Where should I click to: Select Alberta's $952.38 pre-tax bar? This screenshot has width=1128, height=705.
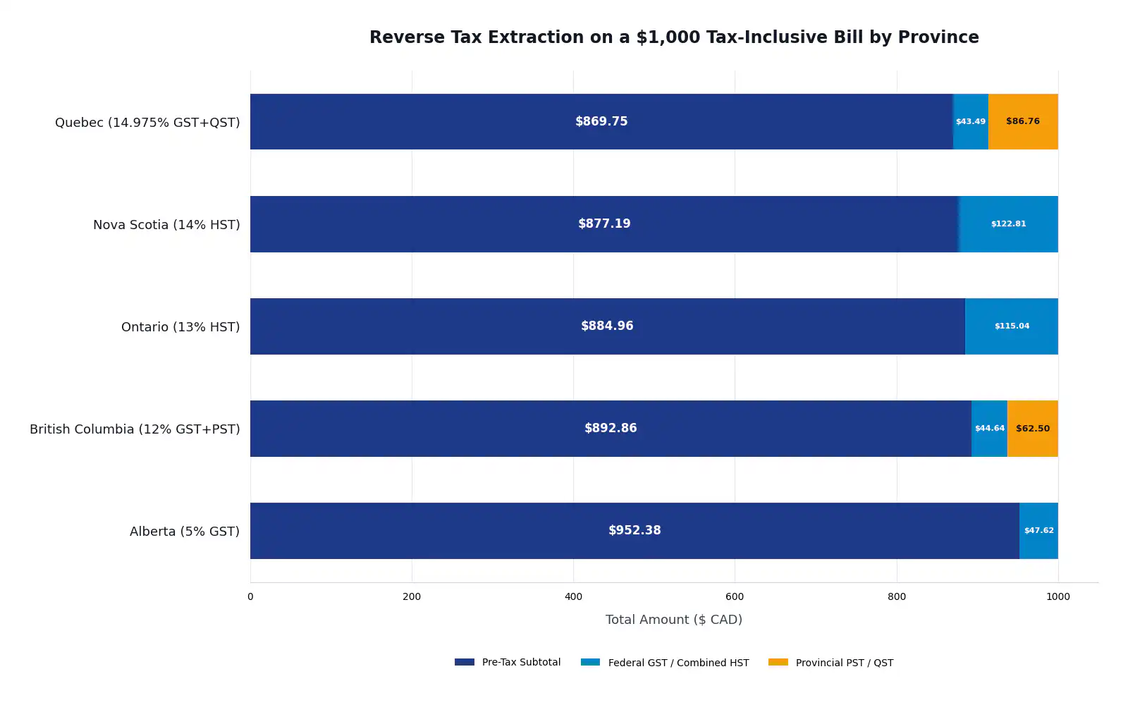(x=634, y=530)
